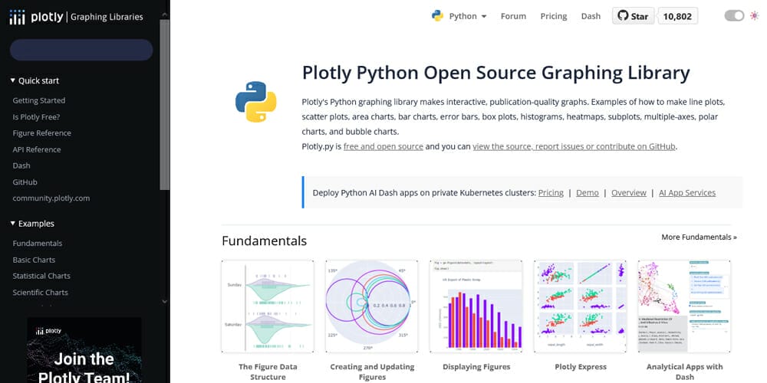The width and height of the screenshot is (767, 383).
Task: Click the Displaying Figures caption
Action: pyautogui.click(x=476, y=367)
